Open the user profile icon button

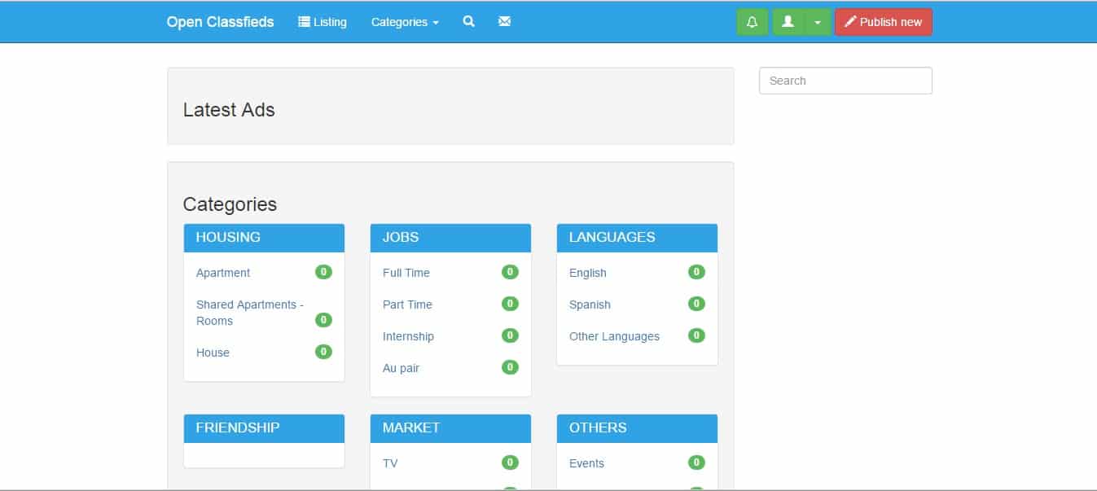(788, 22)
